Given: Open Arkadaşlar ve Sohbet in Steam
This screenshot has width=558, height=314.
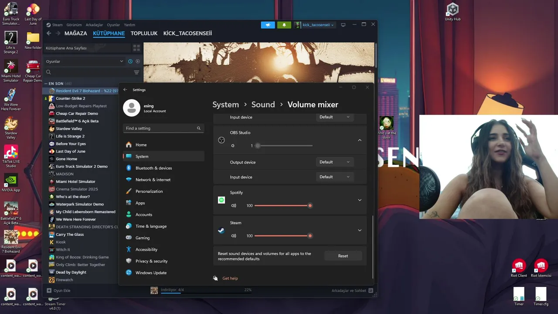Looking at the screenshot, I should 352,290.
